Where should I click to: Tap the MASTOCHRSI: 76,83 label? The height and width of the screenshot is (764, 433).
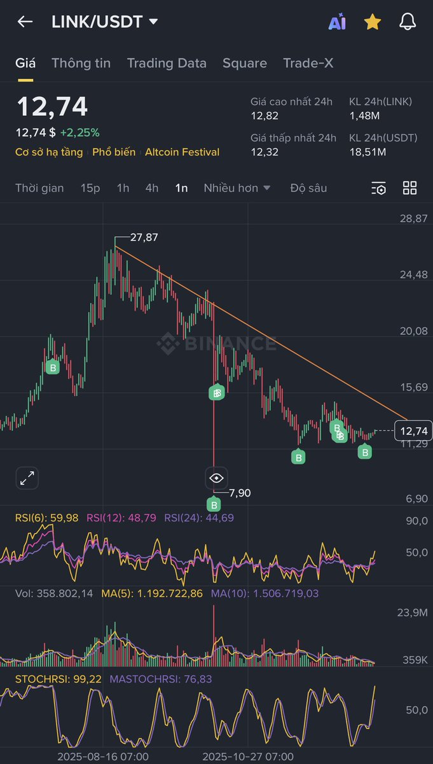click(161, 679)
